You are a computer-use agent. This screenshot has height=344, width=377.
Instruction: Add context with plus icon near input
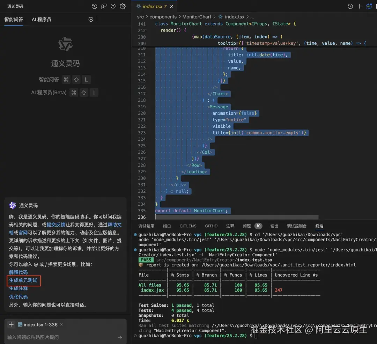tap(11, 324)
